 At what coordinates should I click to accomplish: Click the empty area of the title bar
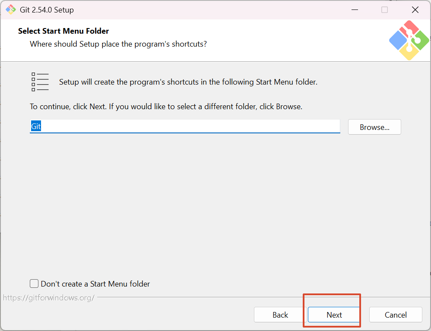coord(216,9)
